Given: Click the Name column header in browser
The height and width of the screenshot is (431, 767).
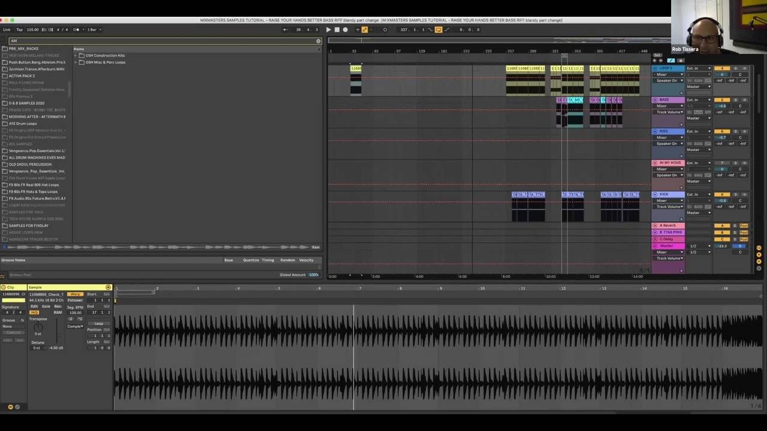Looking at the screenshot, I should coord(79,48).
